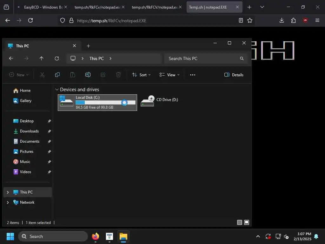Open the New dropdown in Explorer
The image size is (325, 244).
pyautogui.click(x=19, y=75)
